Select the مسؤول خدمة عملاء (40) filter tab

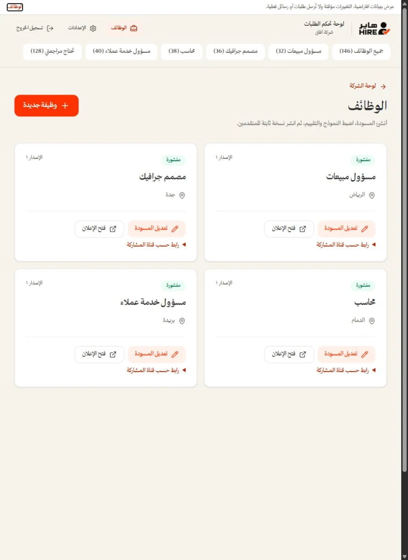click(121, 51)
